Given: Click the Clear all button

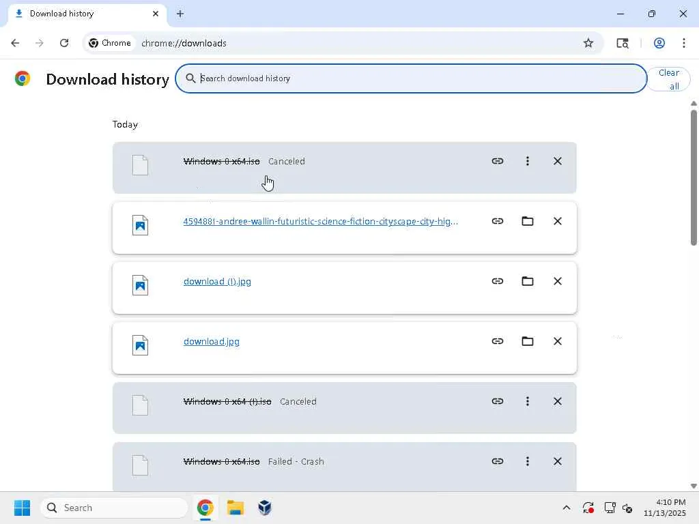Looking at the screenshot, I should (668, 79).
